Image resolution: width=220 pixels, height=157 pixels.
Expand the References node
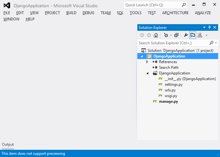(147, 62)
